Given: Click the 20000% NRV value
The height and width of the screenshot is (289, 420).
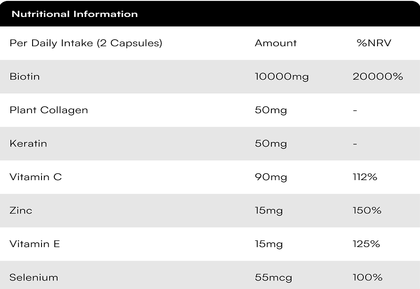Looking at the screenshot, I should coord(378,76).
